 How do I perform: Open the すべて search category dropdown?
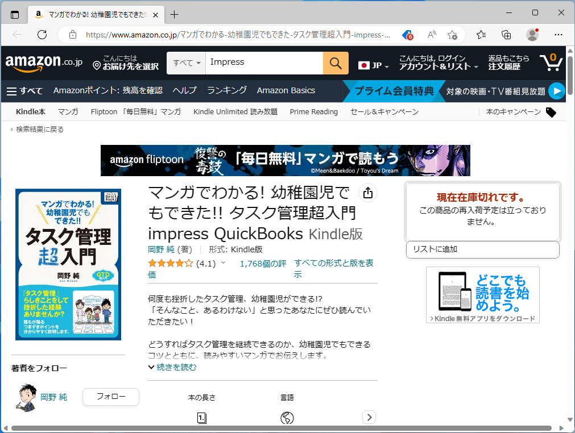click(x=185, y=63)
